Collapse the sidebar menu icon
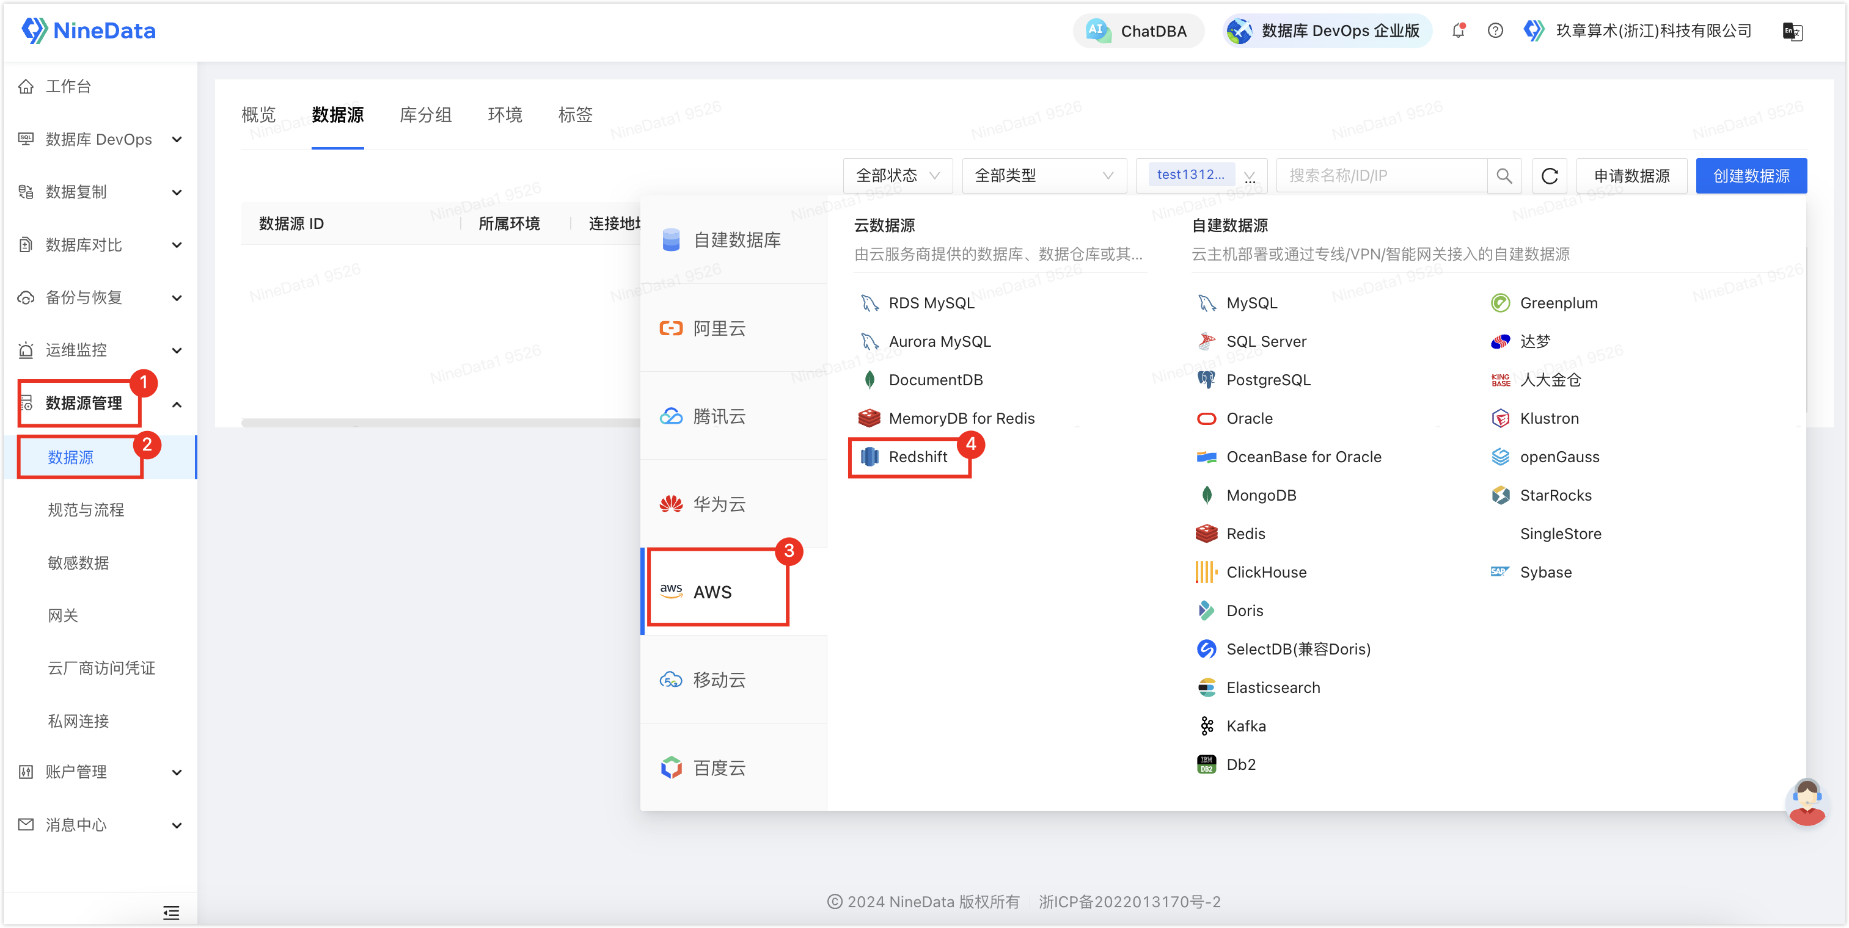The image size is (1849, 928). [171, 912]
